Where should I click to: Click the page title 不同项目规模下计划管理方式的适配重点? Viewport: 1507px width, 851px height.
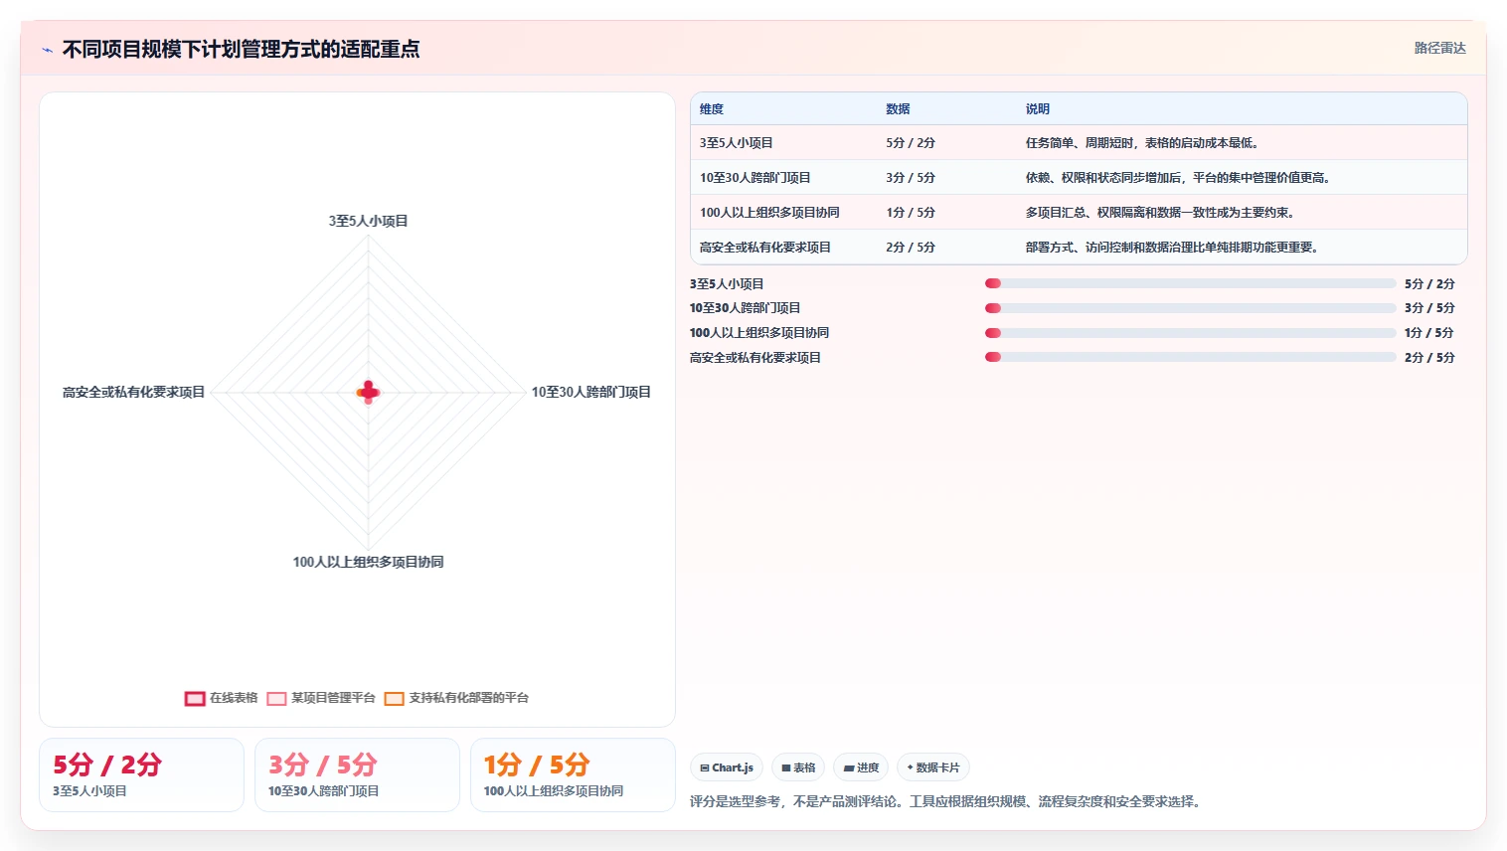coord(242,49)
